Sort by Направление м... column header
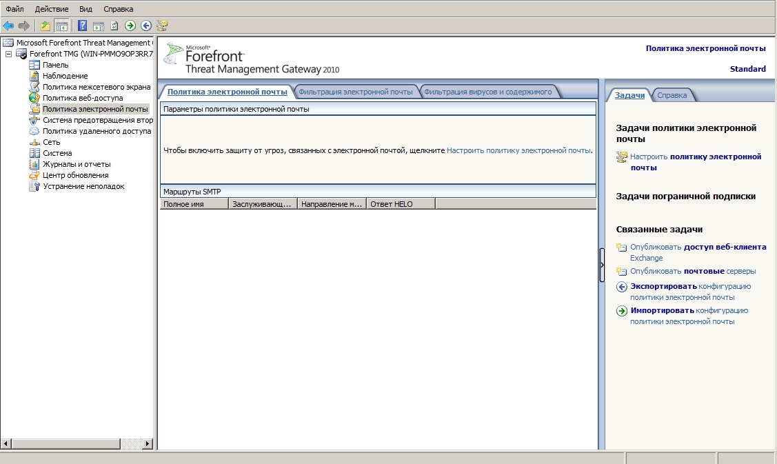 click(x=332, y=204)
